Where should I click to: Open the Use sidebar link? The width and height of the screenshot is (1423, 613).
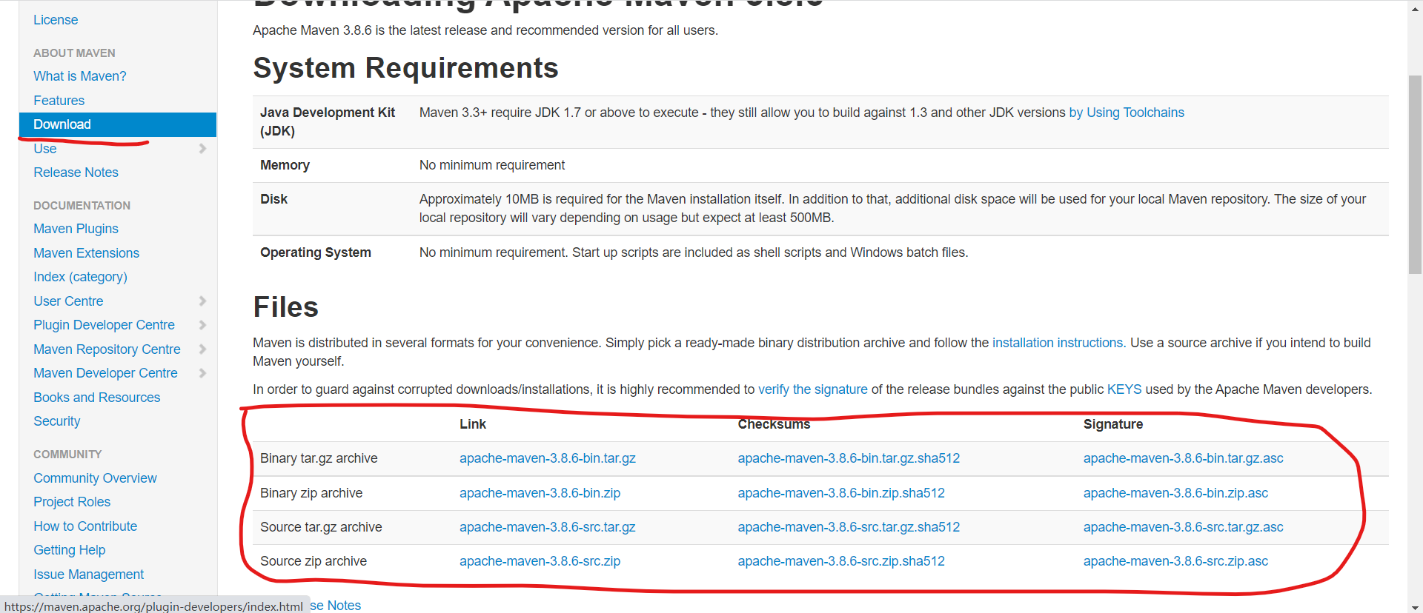[45, 149]
